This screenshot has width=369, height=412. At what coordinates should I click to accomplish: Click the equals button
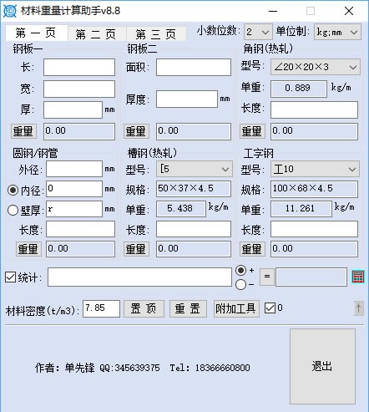click(267, 277)
